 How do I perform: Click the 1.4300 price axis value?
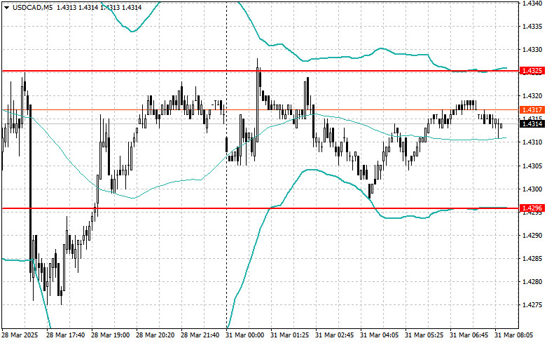(x=532, y=189)
